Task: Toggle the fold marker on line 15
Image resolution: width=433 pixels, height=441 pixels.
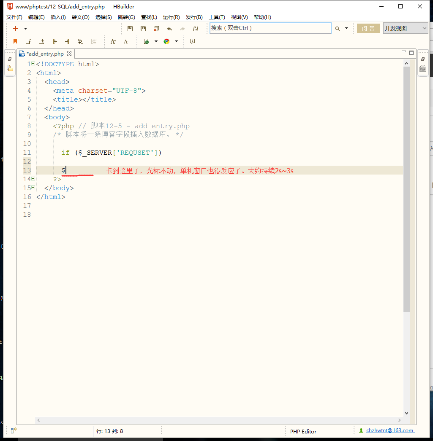Action: [x=33, y=188]
